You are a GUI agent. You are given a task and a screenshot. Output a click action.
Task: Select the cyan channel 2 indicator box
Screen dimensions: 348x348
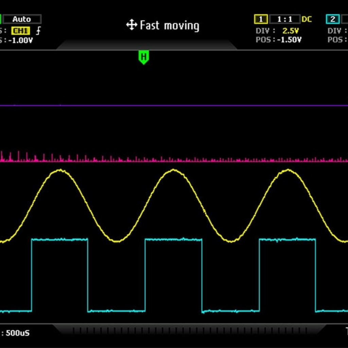click(332, 19)
